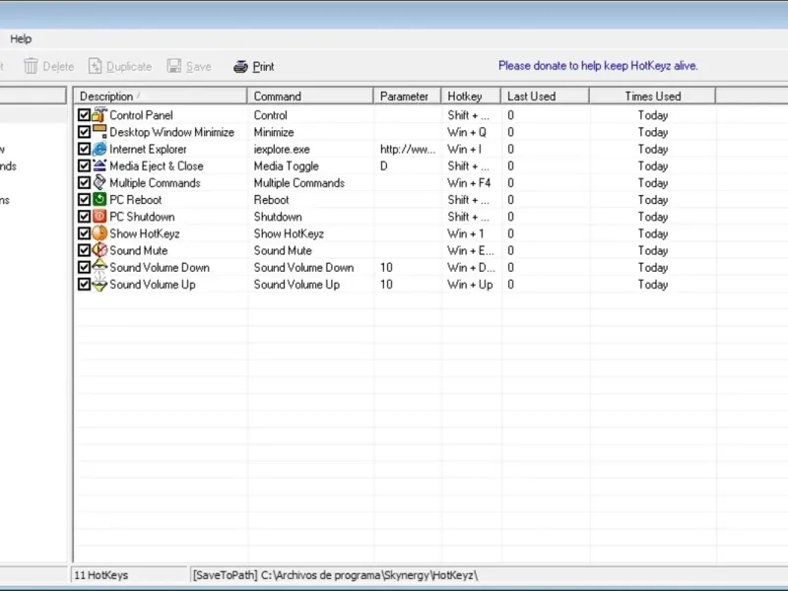This screenshot has width=788, height=591.
Task: Click the Duplicate toolbar button label
Action: coord(129,66)
